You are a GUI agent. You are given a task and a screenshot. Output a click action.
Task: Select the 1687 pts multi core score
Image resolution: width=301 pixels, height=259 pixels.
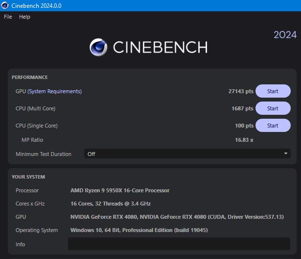pos(242,108)
